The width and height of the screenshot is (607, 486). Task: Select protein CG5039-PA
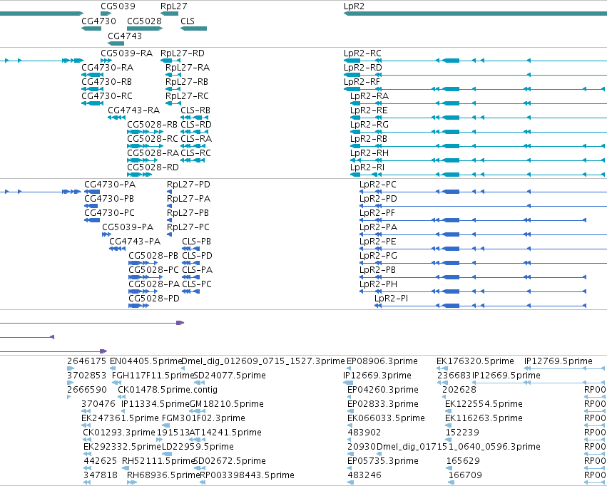(128, 227)
